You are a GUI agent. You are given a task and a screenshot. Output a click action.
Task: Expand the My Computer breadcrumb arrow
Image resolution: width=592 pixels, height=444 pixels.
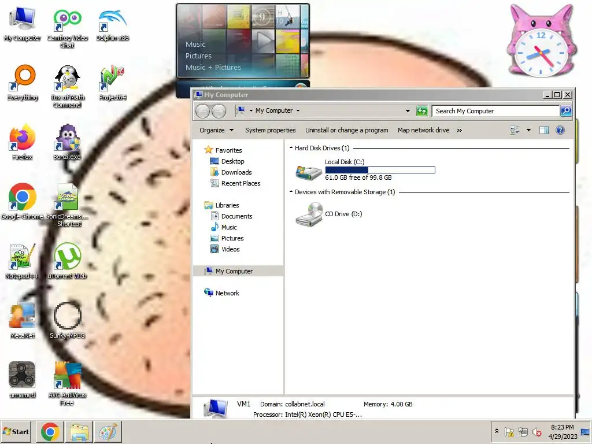(x=298, y=110)
